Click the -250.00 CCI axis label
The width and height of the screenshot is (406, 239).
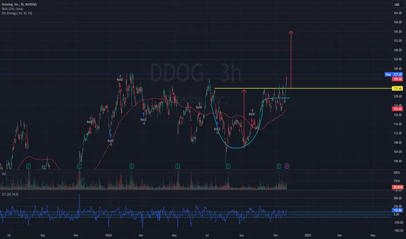coord(398,222)
